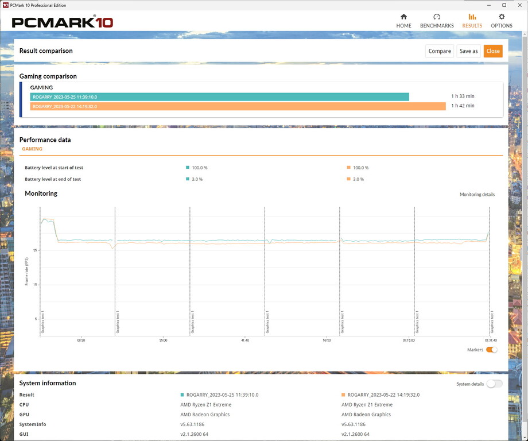528x441 pixels.
Task: Click the first AMD Ryzen Z1 Extreme CPU value
Action: pyautogui.click(x=205, y=405)
